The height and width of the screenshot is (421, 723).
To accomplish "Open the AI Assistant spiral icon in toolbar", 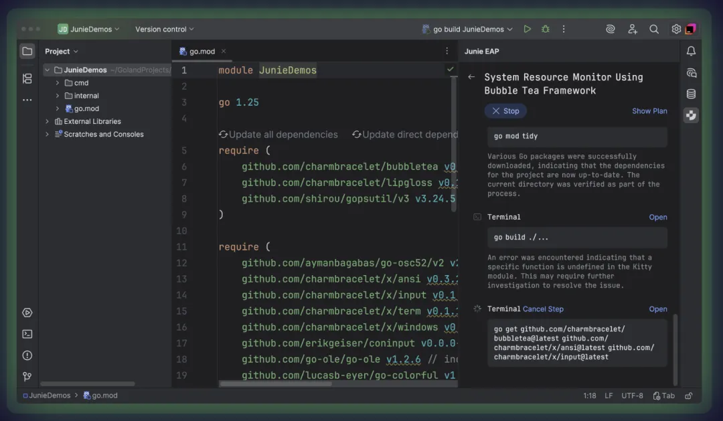I will click(x=610, y=29).
